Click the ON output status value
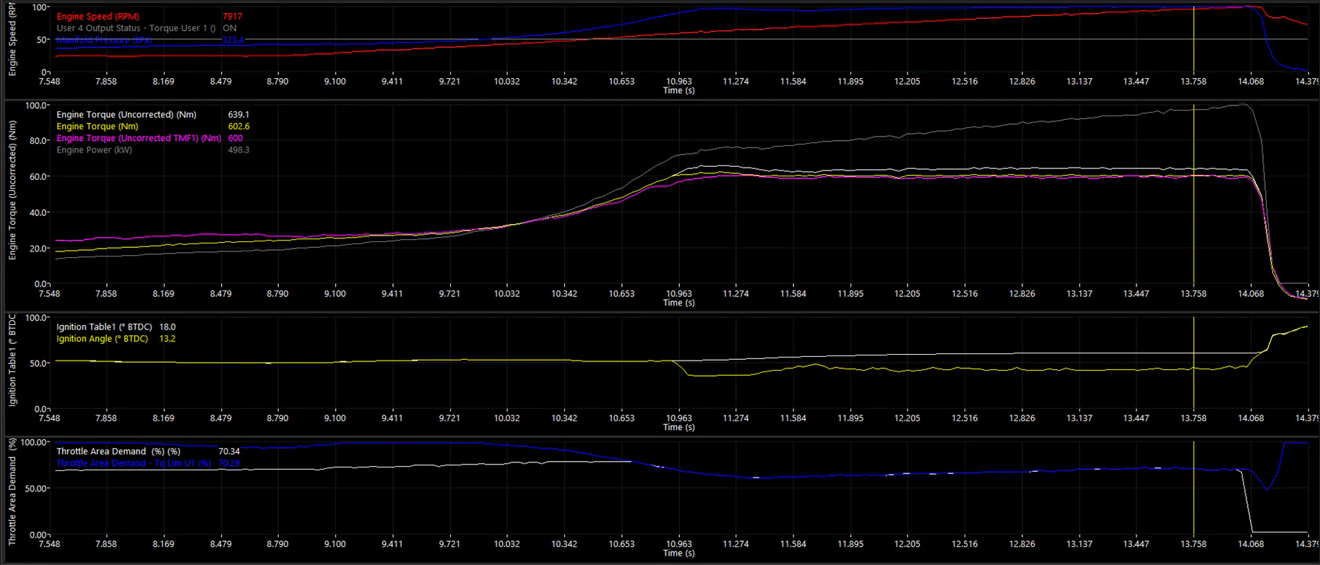The image size is (1320, 565). click(x=229, y=28)
